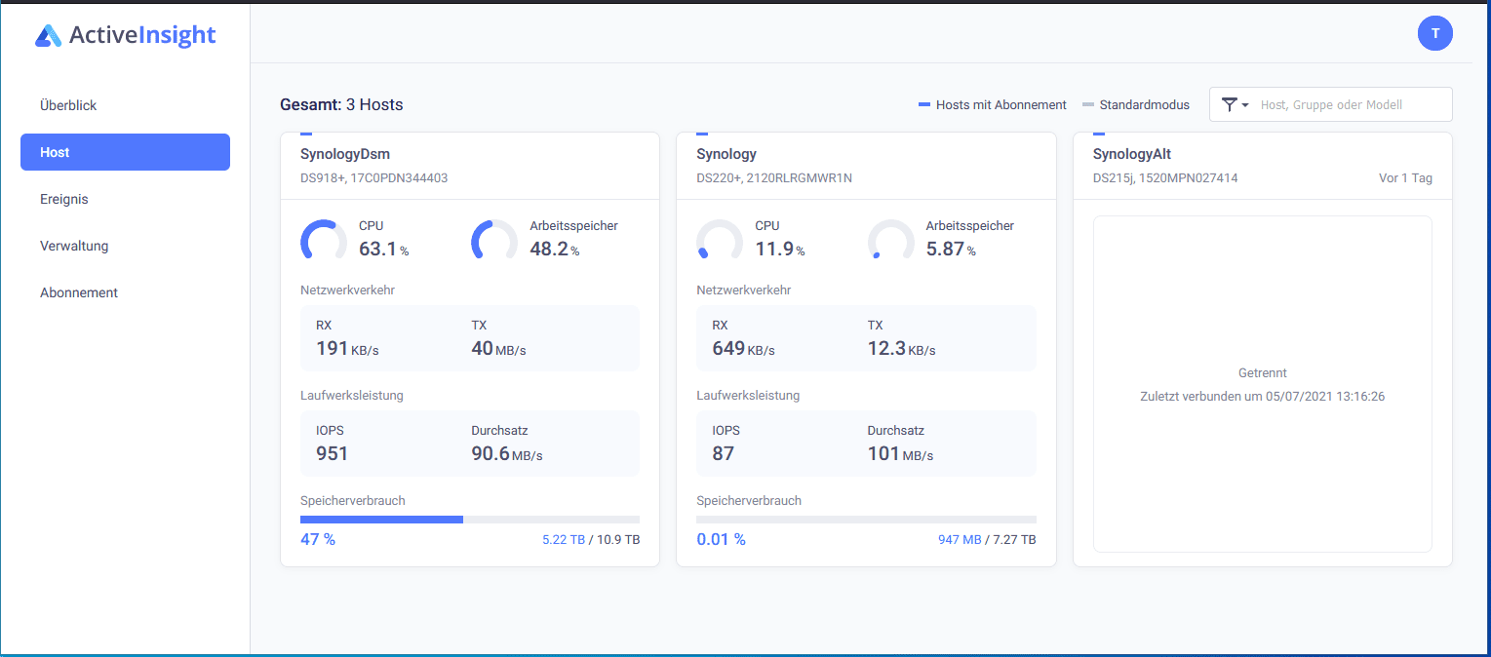Click the IOPS 951 value
Image resolution: width=1491 pixels, height=657 pixels.
click(x=332, y=453)
